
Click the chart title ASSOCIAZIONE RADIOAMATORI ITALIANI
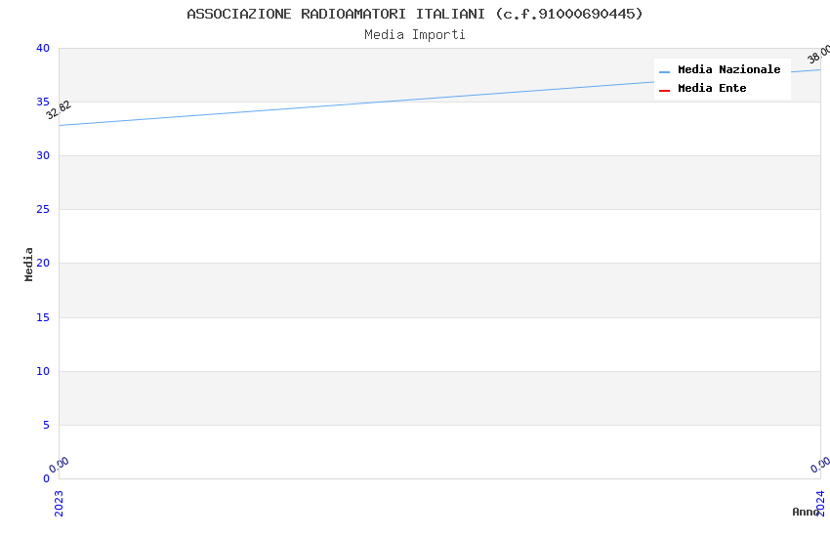pyautogui.click(x=415, y=14)
